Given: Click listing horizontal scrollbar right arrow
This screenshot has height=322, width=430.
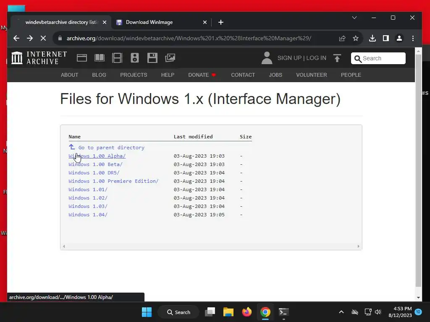Looking at the screenshot, I should (359, 246).
